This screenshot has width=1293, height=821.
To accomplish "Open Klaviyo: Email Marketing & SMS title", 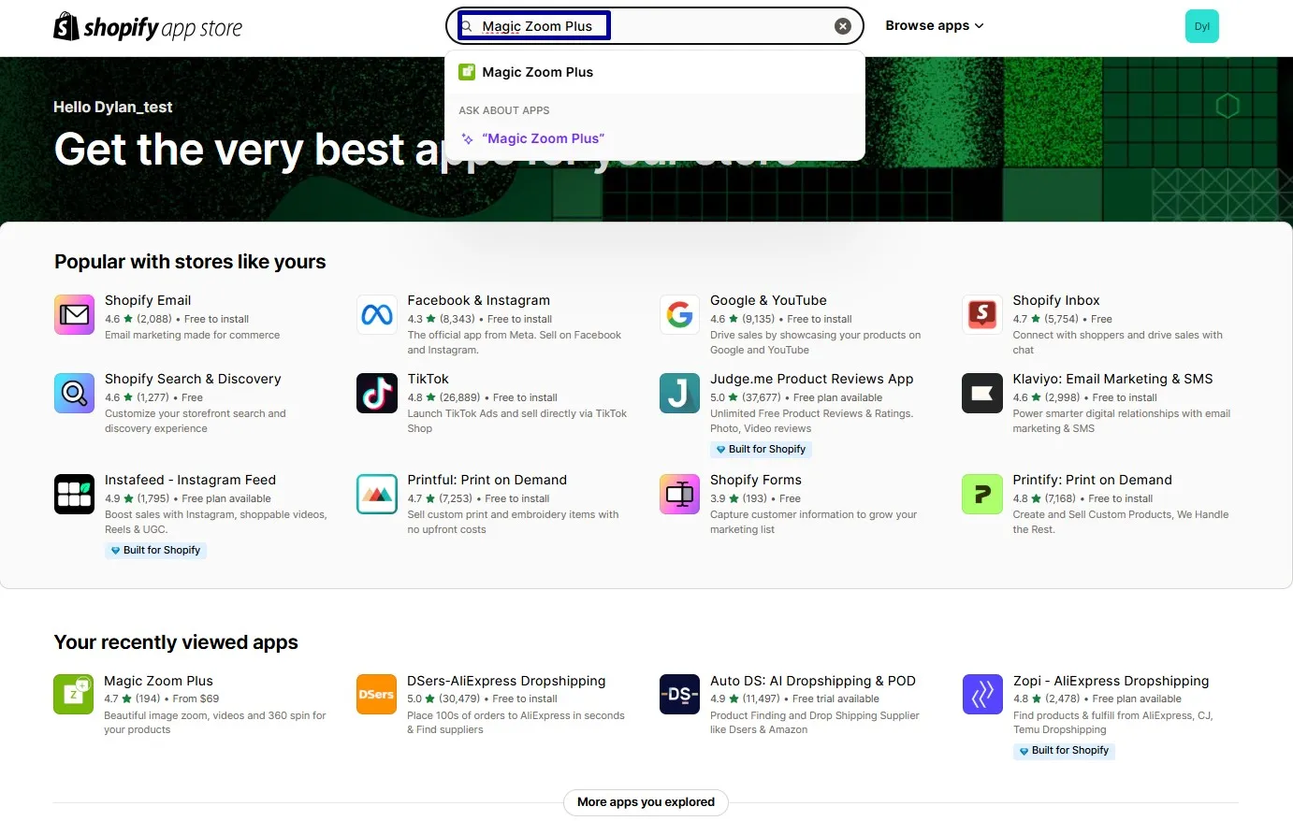I will click(x=1112, y=379).
